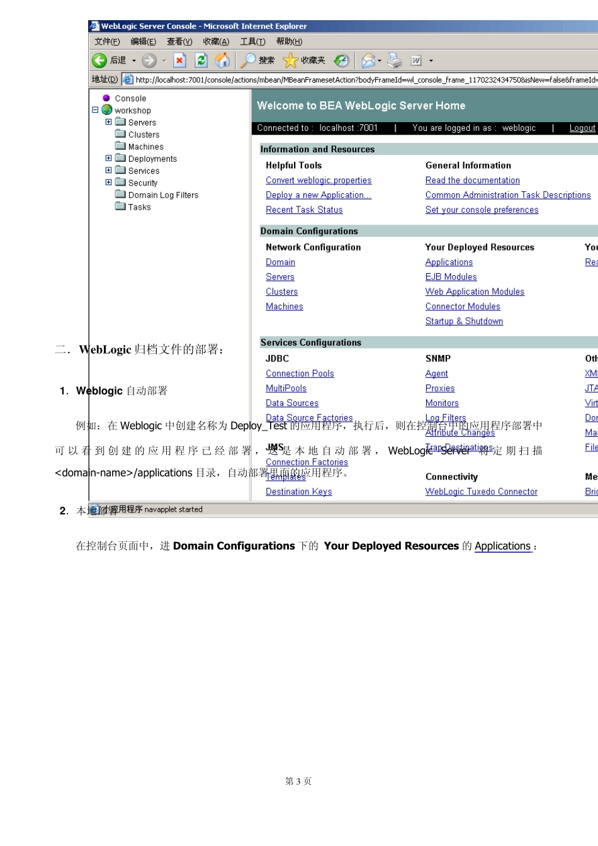
Task: Expand the Servers tree node
Action: tap(108, 122)
